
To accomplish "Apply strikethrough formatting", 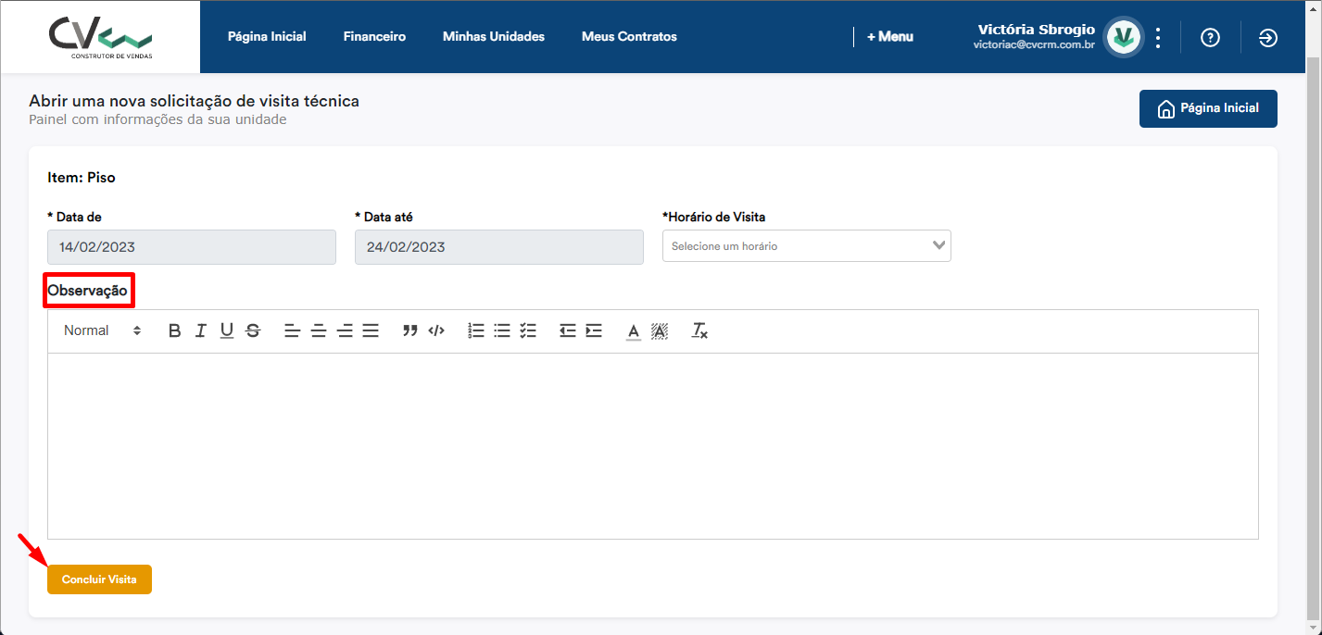I will (x=253, y=330).
